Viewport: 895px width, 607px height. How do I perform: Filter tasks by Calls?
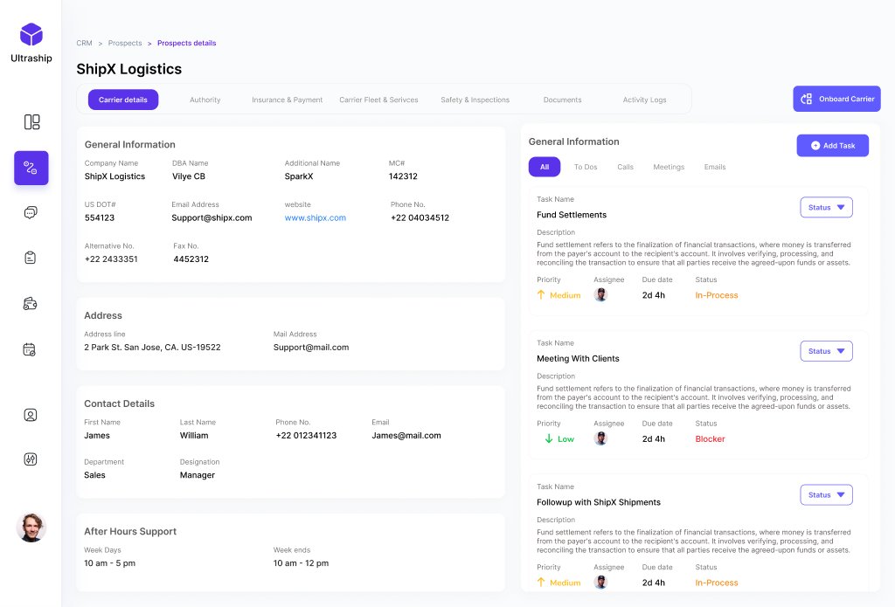tap(625, 167)
